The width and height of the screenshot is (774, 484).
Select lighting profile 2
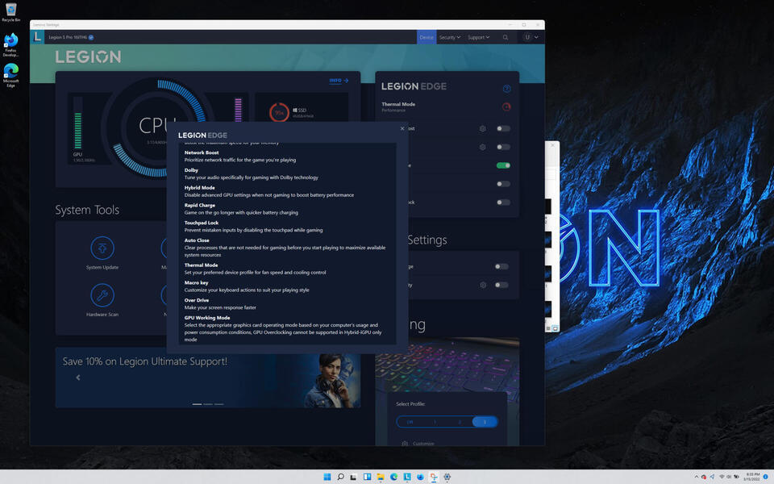click(x=460, y=422)
